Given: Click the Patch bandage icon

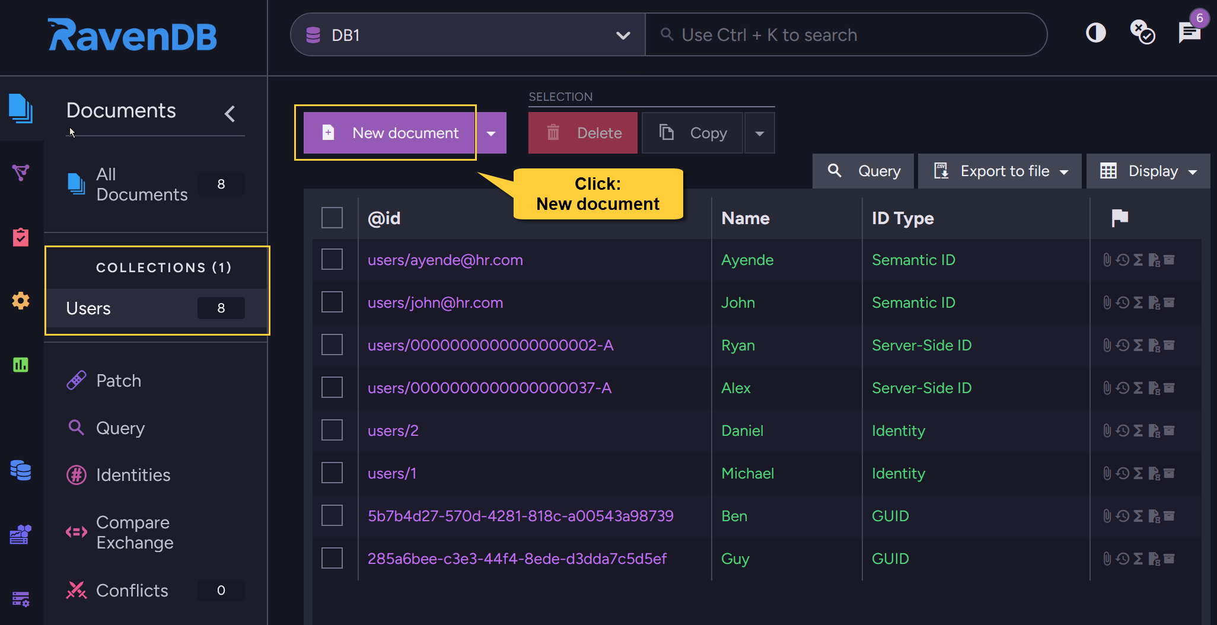Looking at the screenshot, I should pyautogui.click(x=77, y=380).
